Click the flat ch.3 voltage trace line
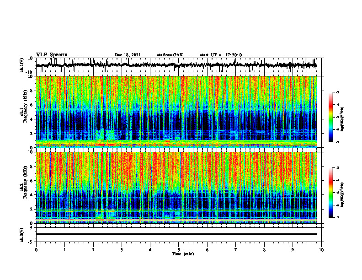The image size is (362, 280). 176,234
